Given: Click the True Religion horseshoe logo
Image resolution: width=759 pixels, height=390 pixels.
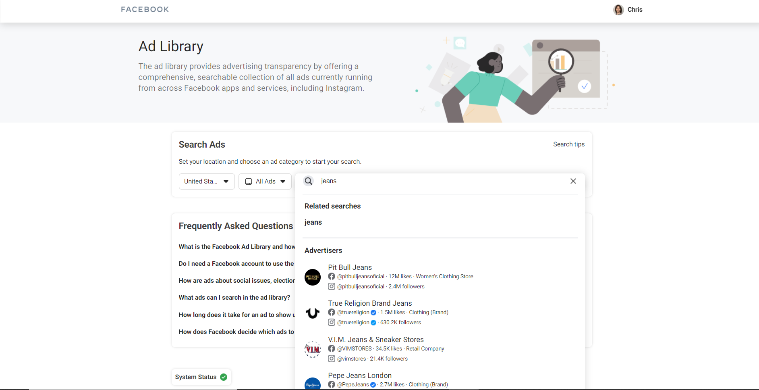Looking at the screenshot, I should point(313,313).
